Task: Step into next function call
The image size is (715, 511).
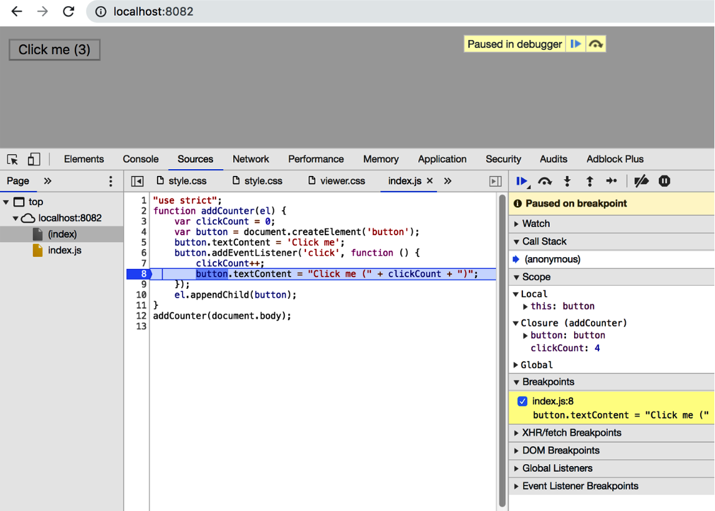Action: tap(567, 181)
